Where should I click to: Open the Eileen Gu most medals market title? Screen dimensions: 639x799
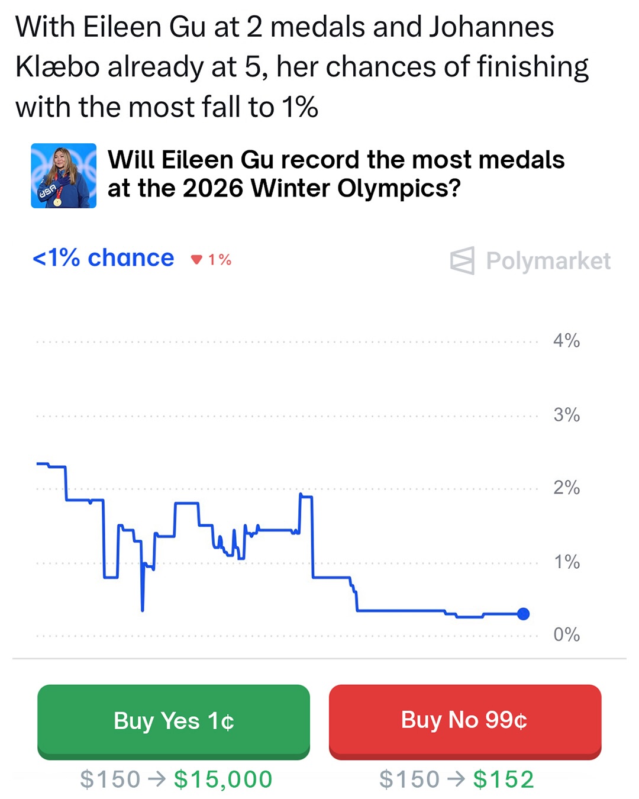click(x=335, y=174)
